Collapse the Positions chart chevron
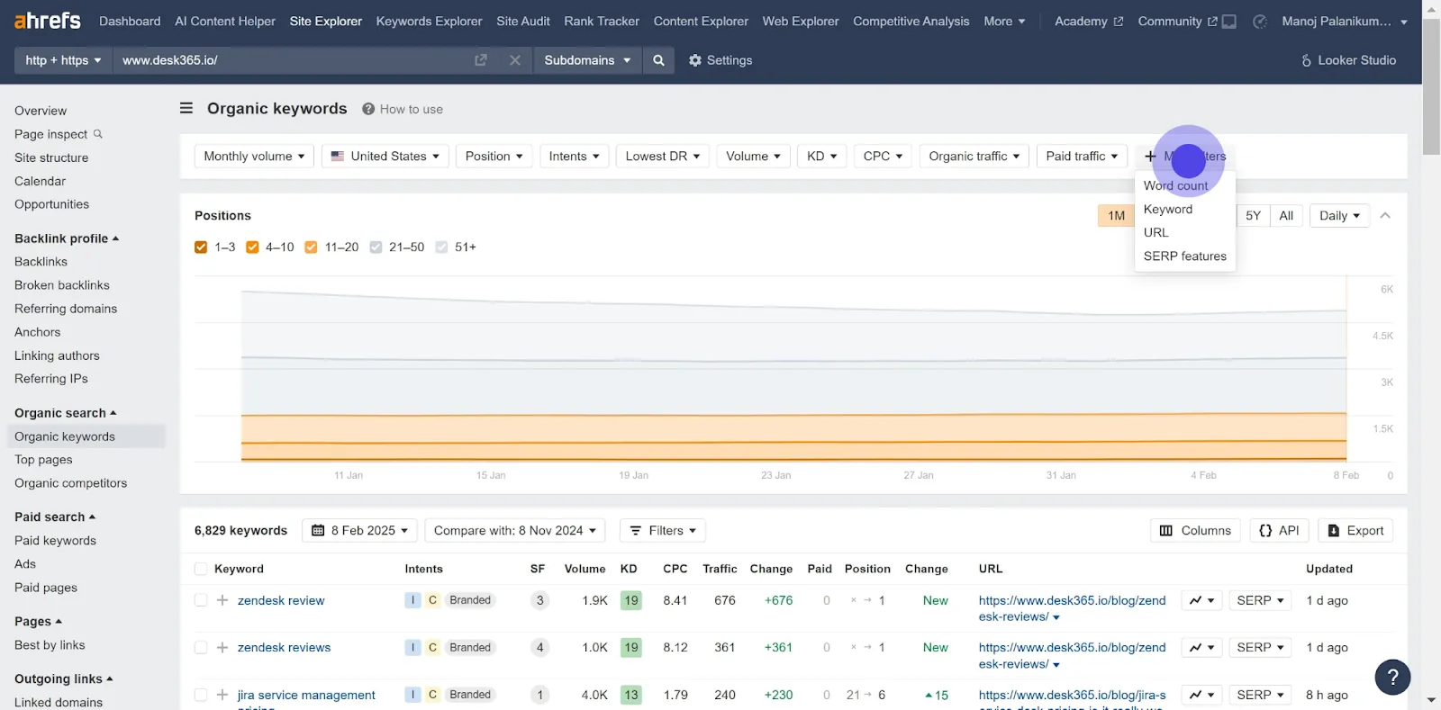This screenshot has height=710, width=1441. point(1385,216)
